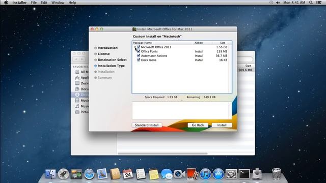Open yellow Notes icon in Dock
This screenshot has width=326, height=183.
(154, 174)
